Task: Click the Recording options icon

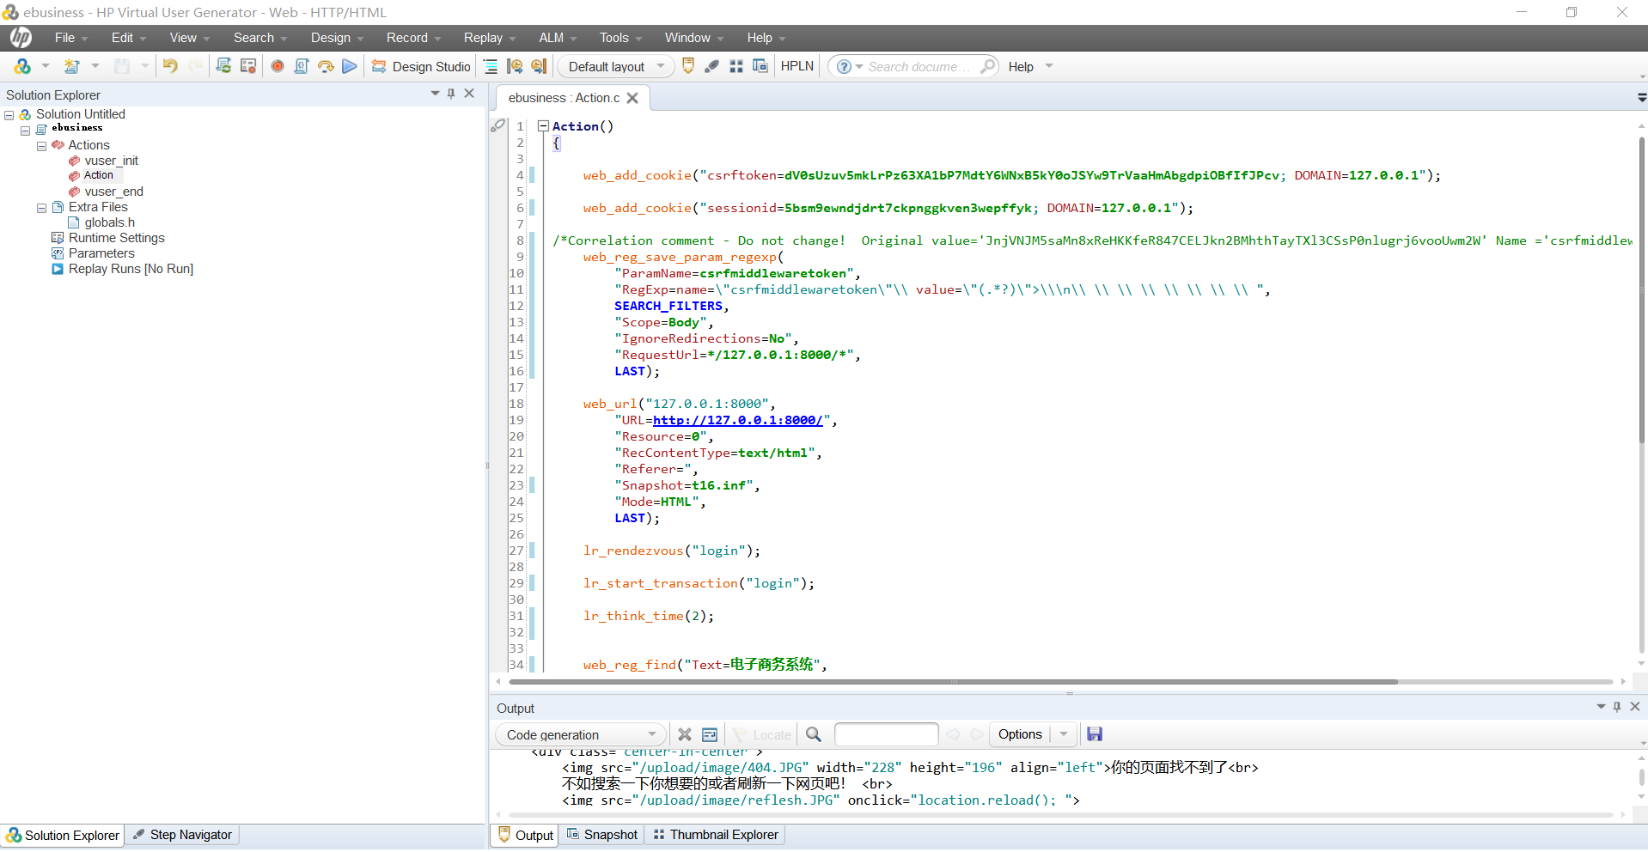Action: click(x=248, y=66)
